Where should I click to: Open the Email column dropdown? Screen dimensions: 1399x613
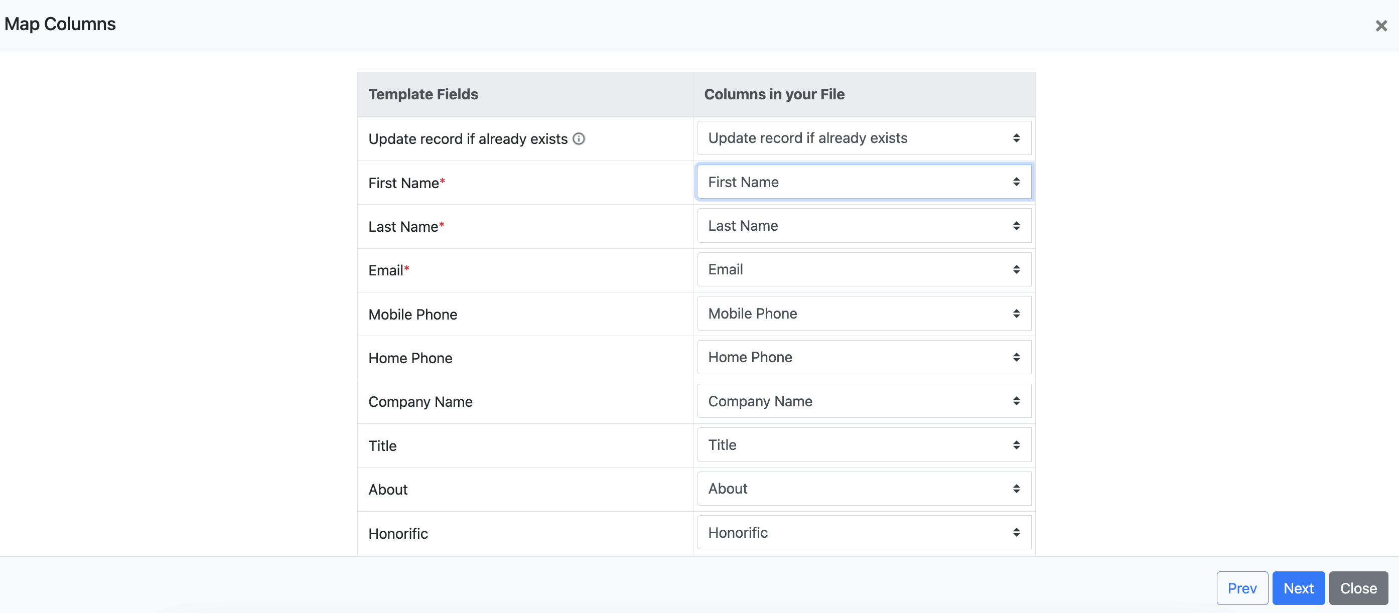pyautogui.click(x=864, y=269)
